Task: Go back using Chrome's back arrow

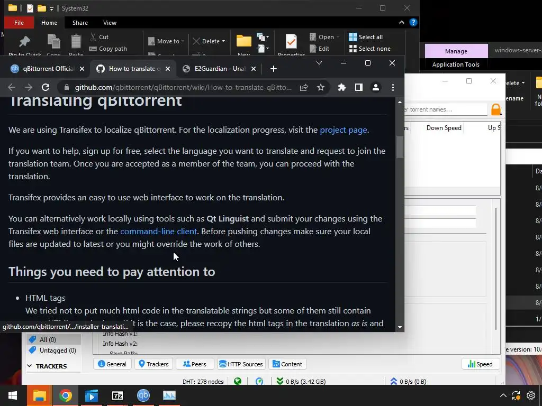Action: (12, 87)
